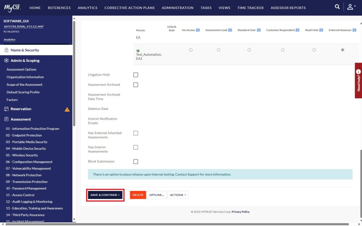Open 10 - Password Management

click(26, 188)
